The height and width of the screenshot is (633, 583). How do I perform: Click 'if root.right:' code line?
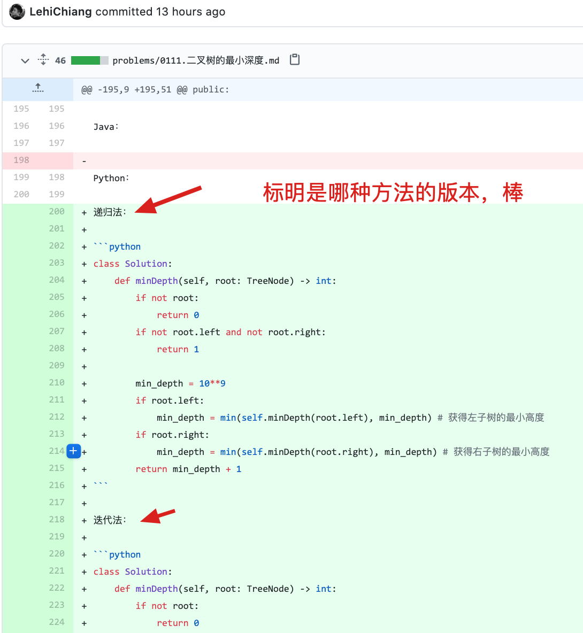tap(172, 435)
